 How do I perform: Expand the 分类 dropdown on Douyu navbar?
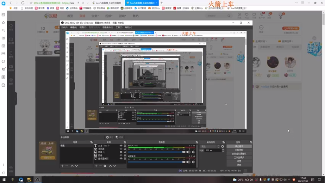click(x=95, y=16)
